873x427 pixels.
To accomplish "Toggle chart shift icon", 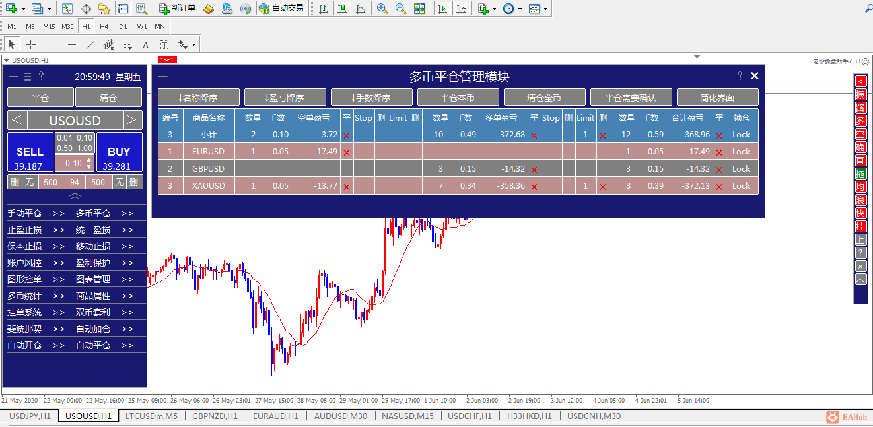I will click(x=460, y=9).
